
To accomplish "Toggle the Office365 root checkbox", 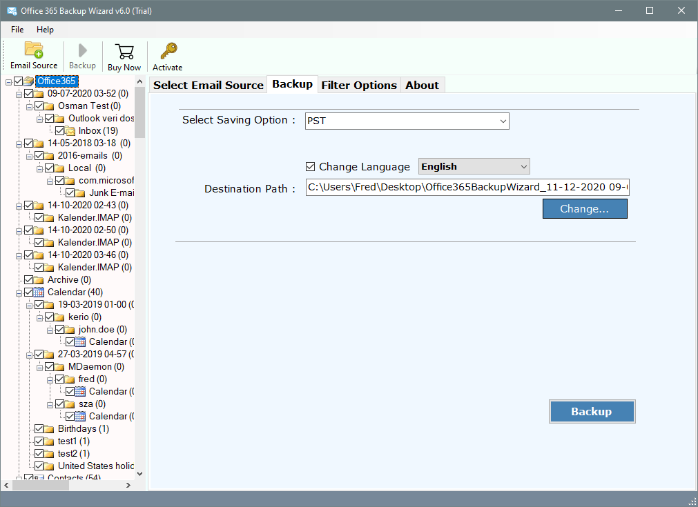I will [x=18, y=81].
